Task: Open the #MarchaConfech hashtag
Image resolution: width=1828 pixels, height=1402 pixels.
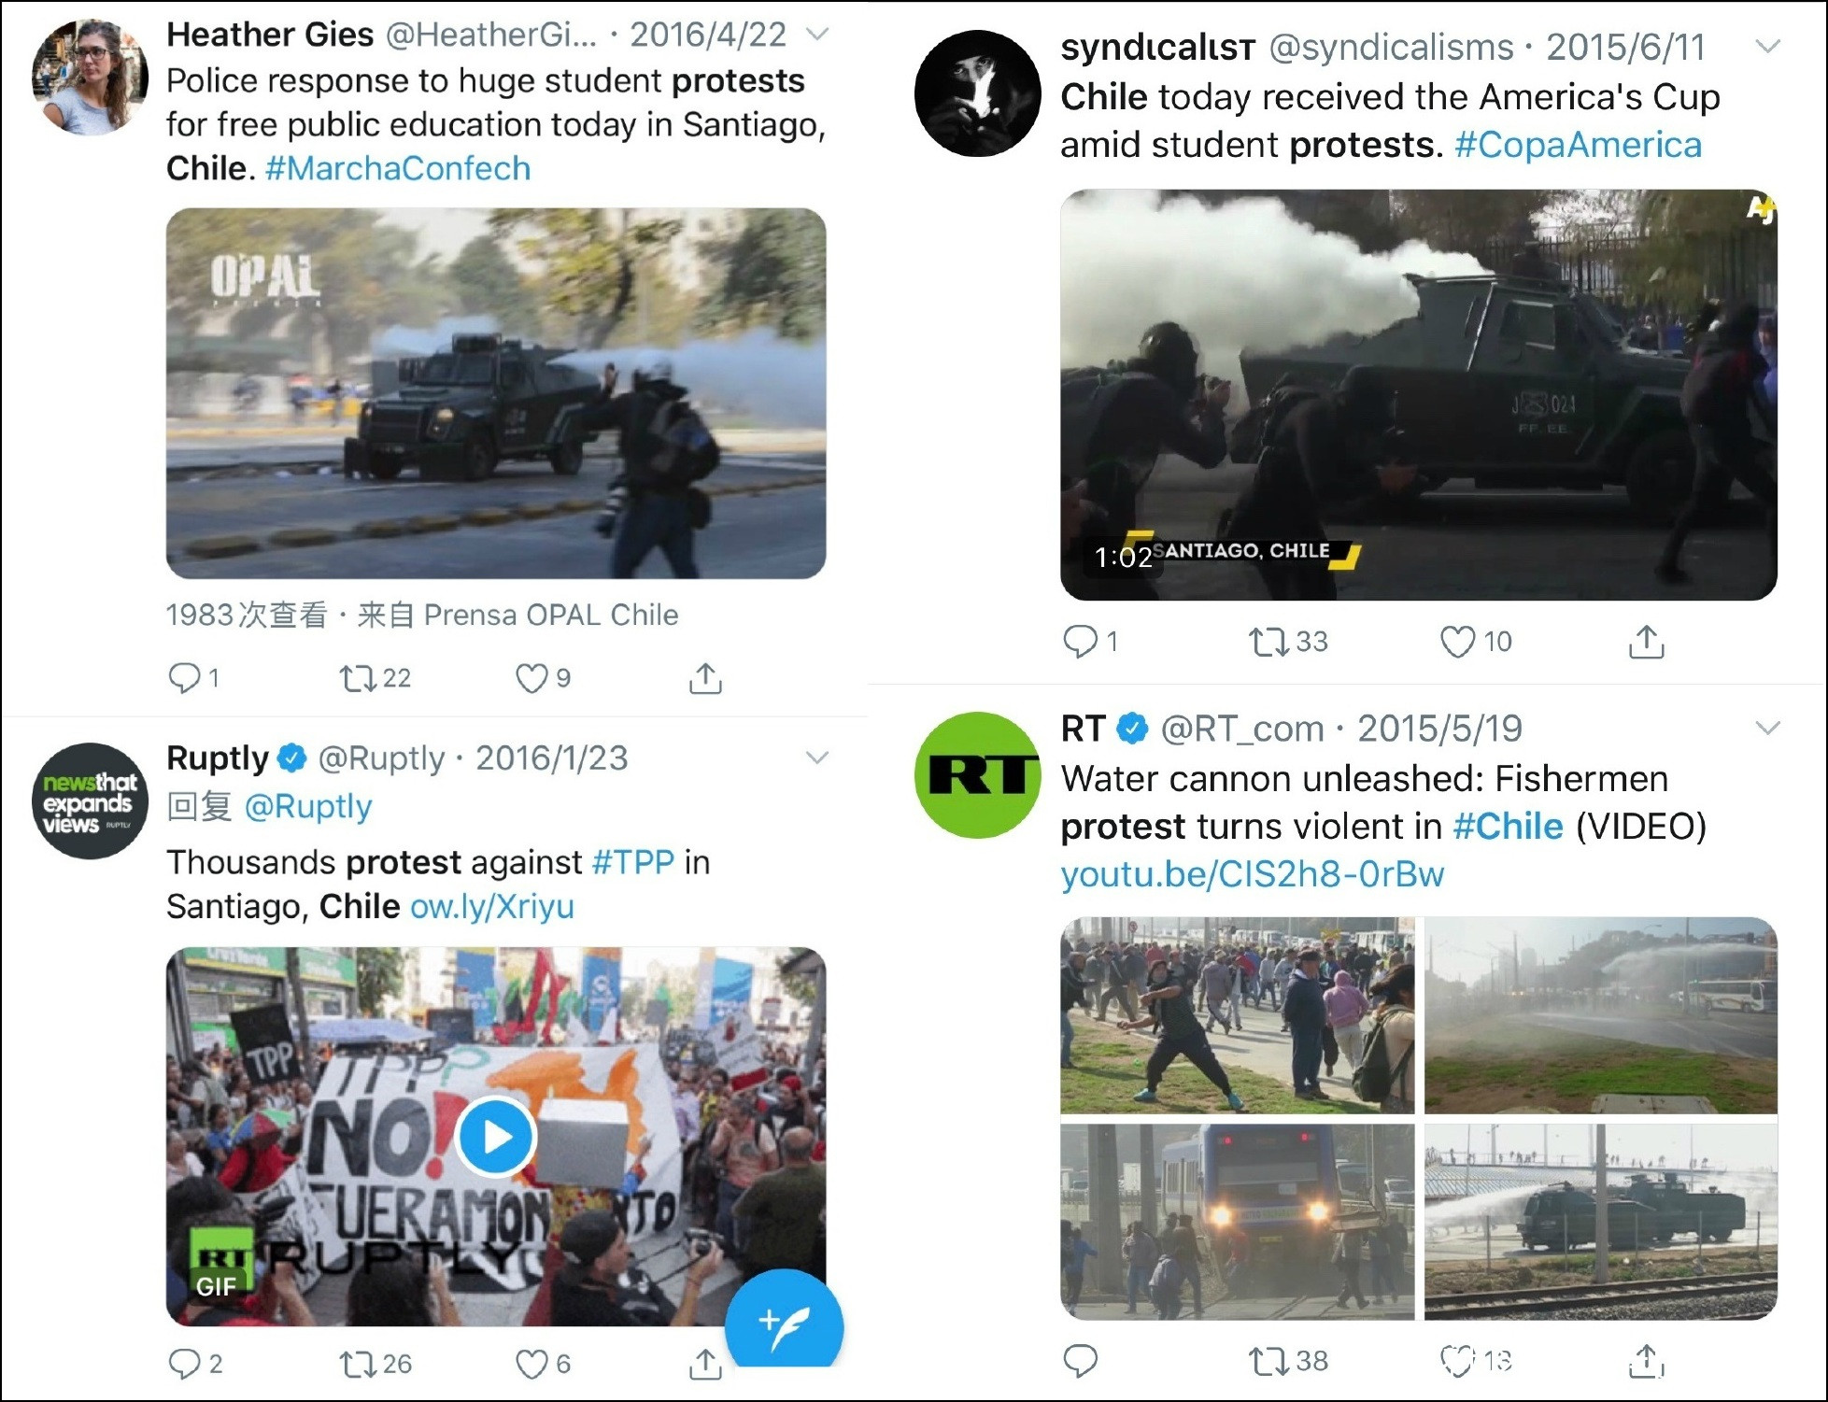Action: [398, 168]
